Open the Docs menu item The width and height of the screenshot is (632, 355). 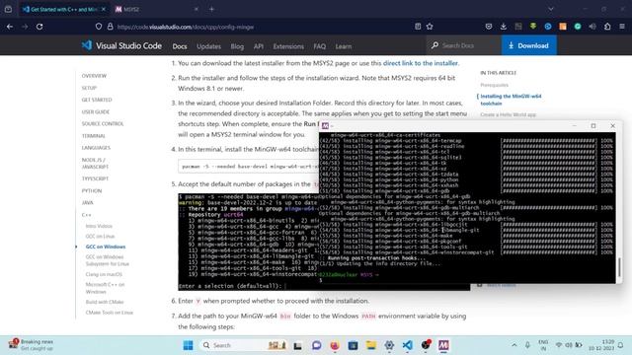180,46
